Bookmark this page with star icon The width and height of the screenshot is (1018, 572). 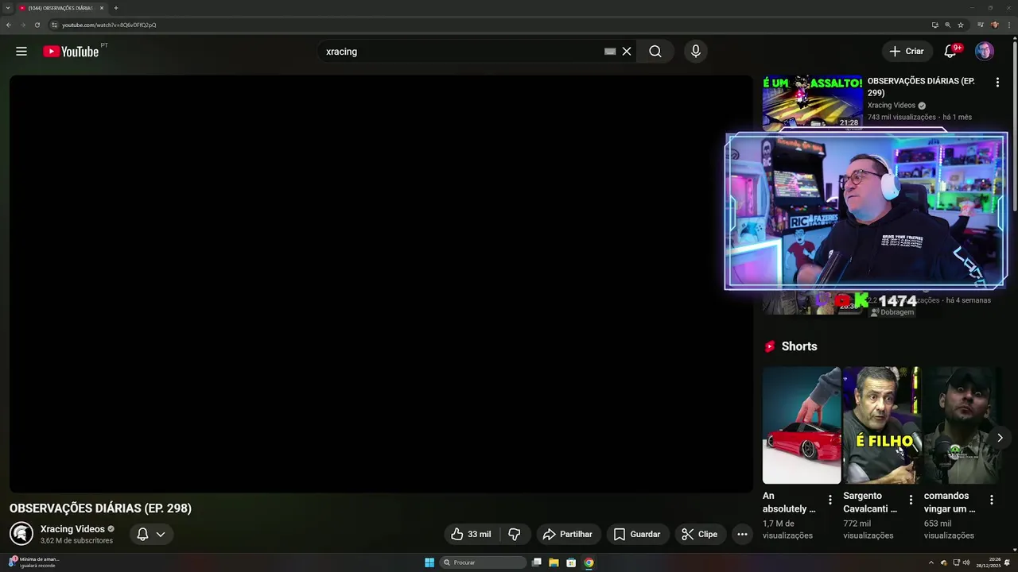click(x=961, y=25)
